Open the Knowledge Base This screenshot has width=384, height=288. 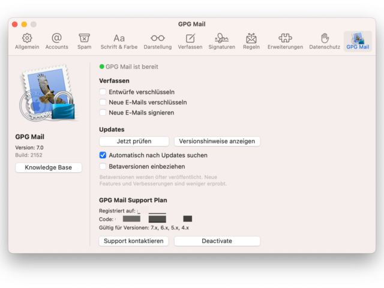pyautogui.click(x=49, y=167)
